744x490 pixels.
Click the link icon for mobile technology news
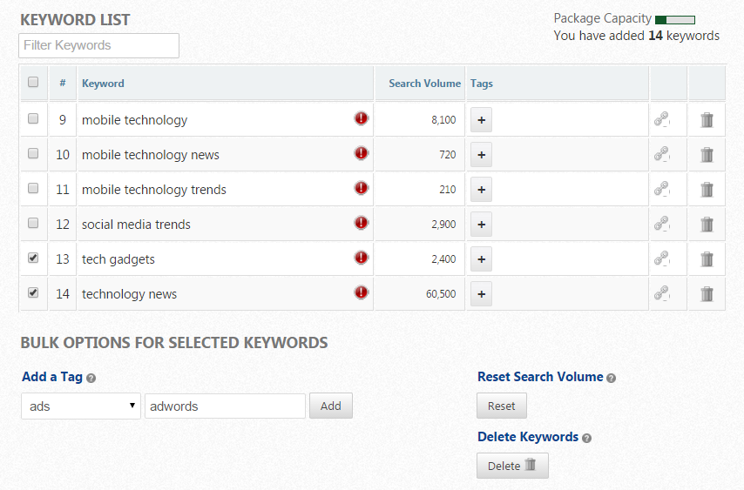pyautogui.click(x=662, y=155)
